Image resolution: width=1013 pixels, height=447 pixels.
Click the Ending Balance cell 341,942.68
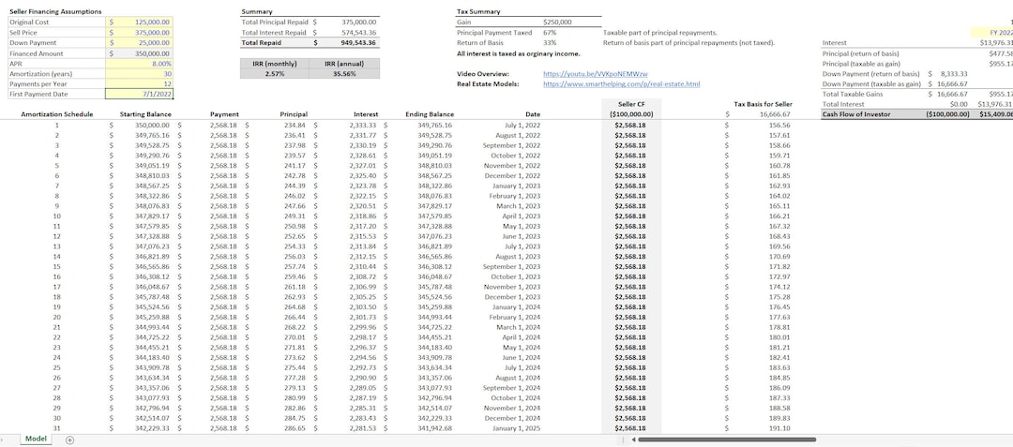tap(435, 427)
